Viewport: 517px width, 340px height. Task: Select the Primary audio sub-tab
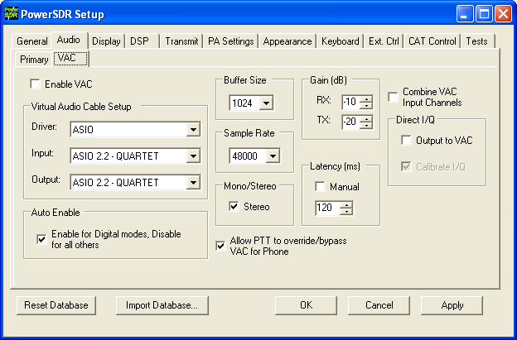coord(34,60)
